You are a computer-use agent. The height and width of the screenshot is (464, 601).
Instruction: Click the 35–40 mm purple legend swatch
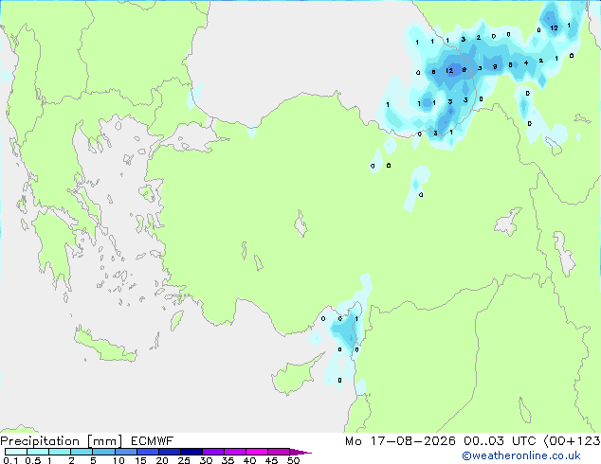tap(235, 452)
